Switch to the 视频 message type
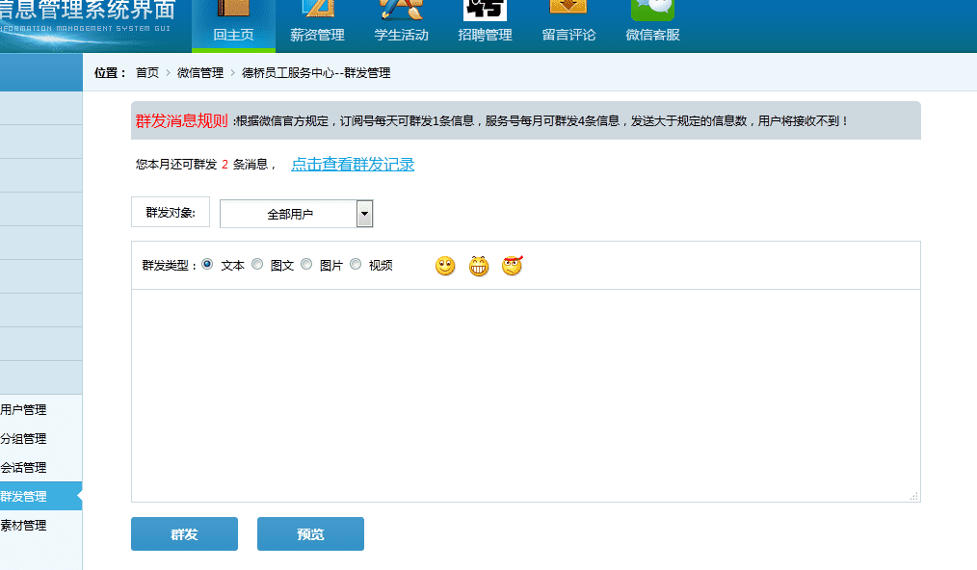This screenshot has height=570, width=977. [356, 264]
